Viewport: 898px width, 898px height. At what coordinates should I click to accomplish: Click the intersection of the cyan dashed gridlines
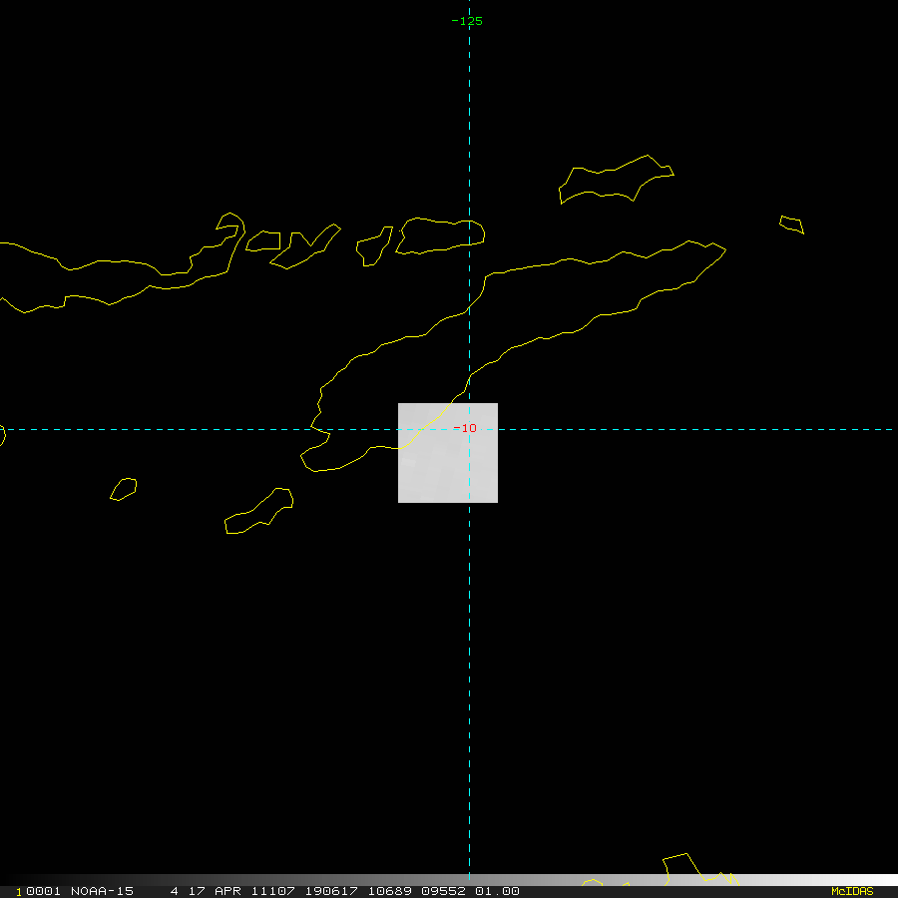(x=469, y=429)
